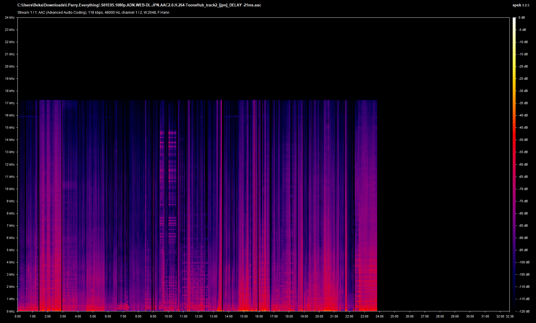
Task: Click the 17 kHz frequency axis label
Action: 10,103
